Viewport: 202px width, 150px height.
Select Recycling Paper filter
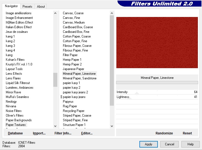tap(74, 111)
